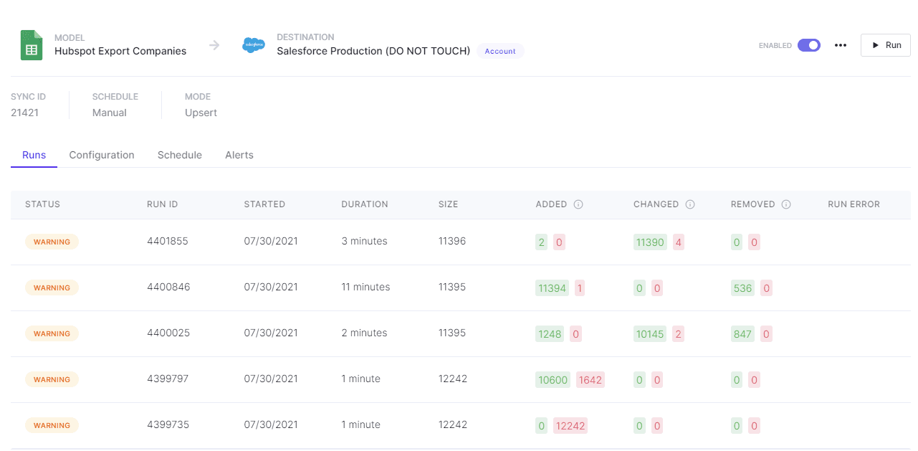
Task: Open run ID 4401855 row
Action: coord(168,242)
